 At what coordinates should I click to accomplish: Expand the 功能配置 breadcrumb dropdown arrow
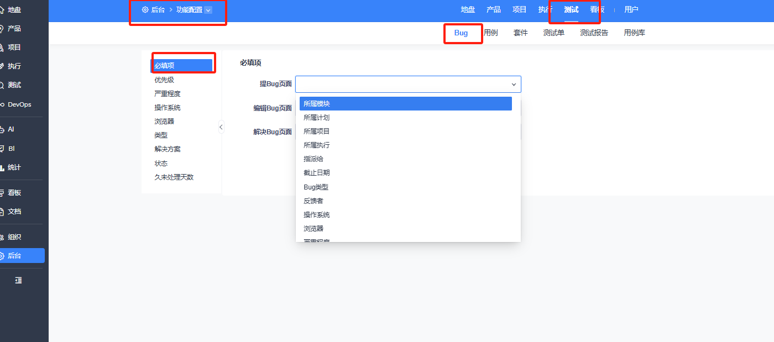[x=208, y=9]
